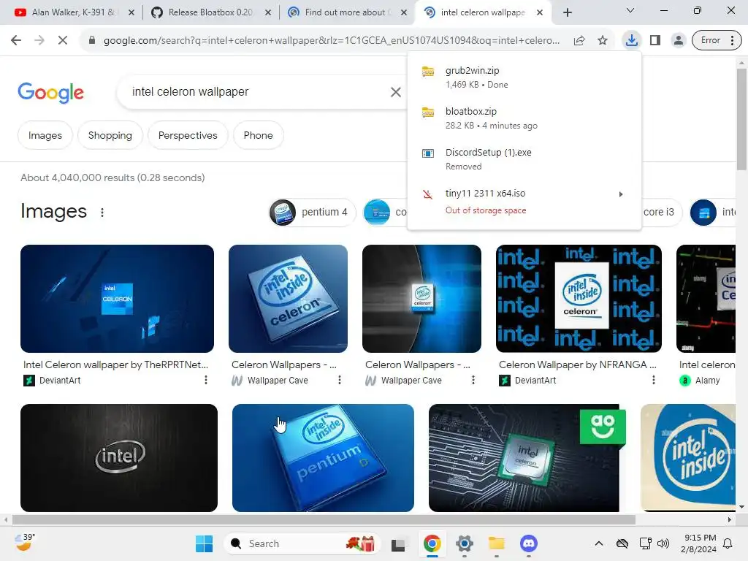Click the Chrome taskbar icon
This screenshot has height=561, width=748.
[432, 543]
